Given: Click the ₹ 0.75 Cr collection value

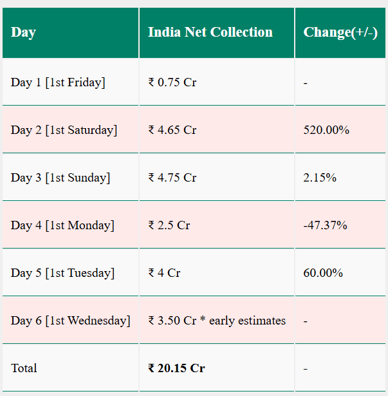Looking at the screenshot, I should [172, 82].
